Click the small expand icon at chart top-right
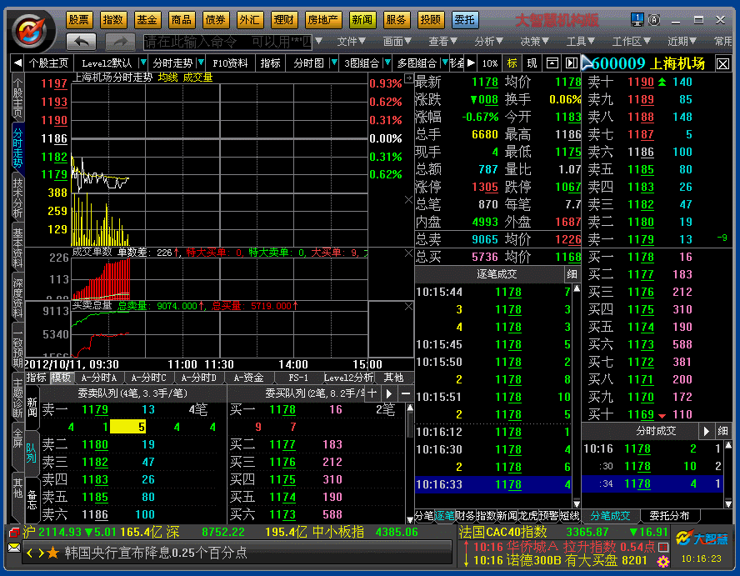 click(408, 78)
